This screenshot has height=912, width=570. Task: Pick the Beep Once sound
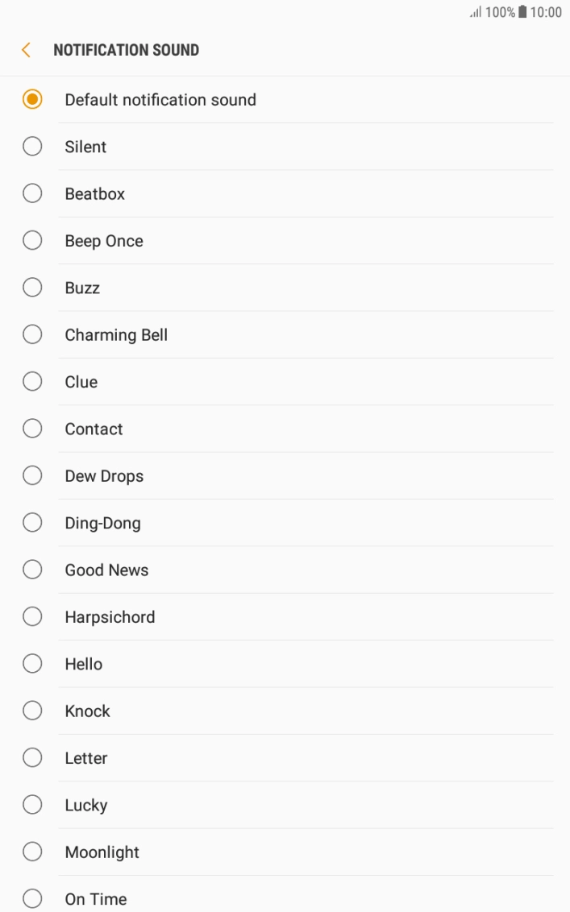(103, 240)
